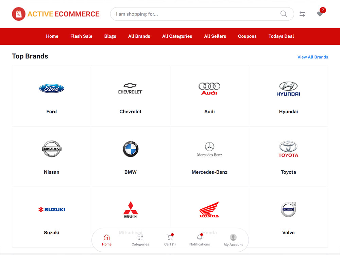Click the BMW roundel logo
This screenshot has height=255, width=340.
pyautogui.click(x=131, y=149)
